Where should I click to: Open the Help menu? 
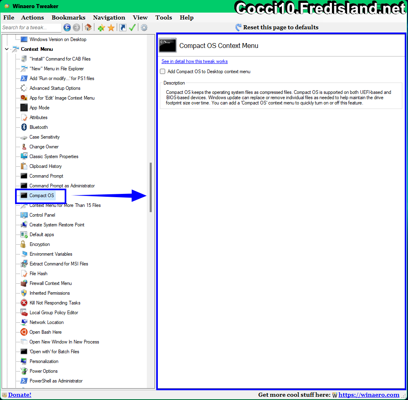[187, 17]
